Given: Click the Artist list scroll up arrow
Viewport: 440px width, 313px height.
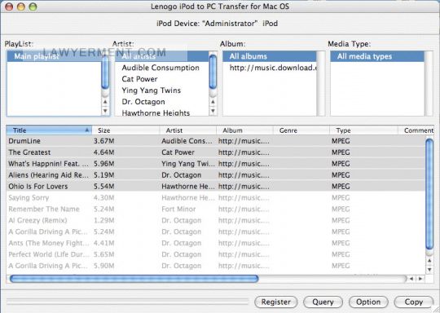Looking at the screenshot, I should 213,102.
